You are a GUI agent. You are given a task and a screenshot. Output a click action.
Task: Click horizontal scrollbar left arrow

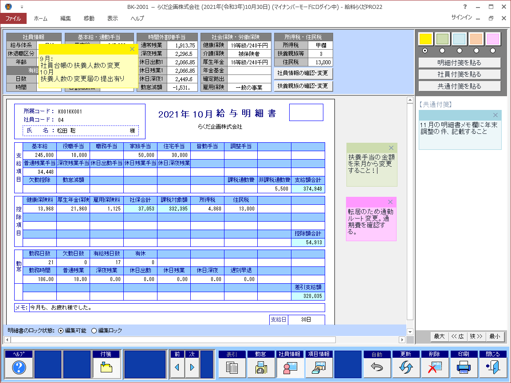click(x=7, y=340)
